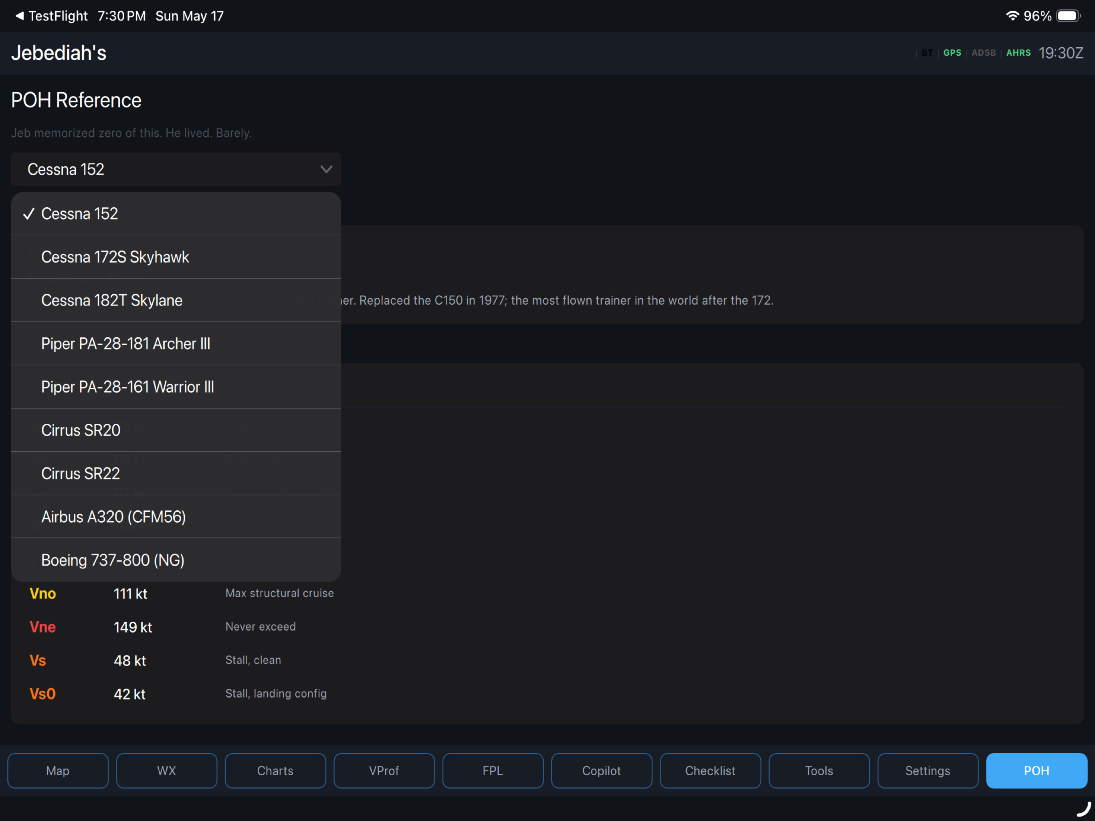Select Piper PA-28-181 Archer III
1095x821 pixels.
click(x=176, y=344)
